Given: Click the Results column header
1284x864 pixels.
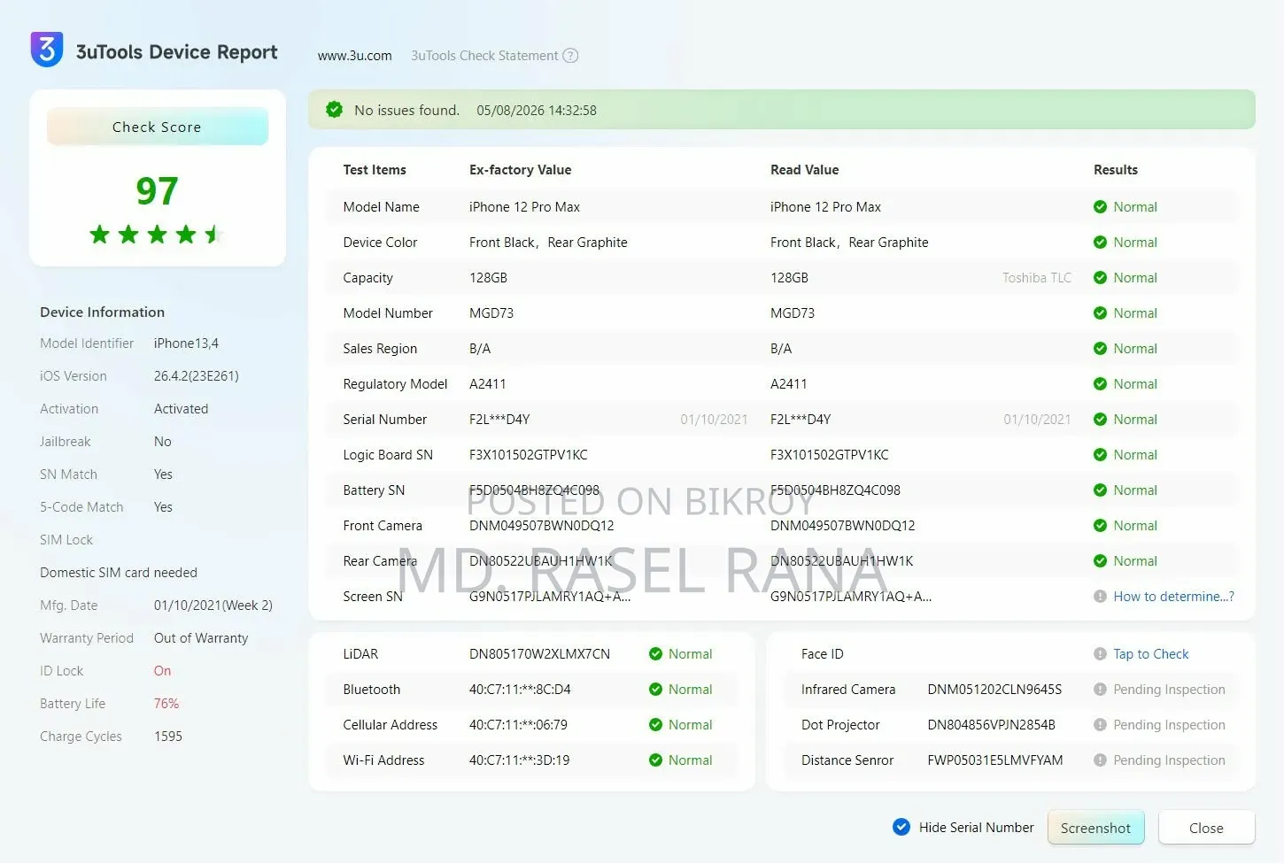Looking at the screenshot, I should click(x=1116, y=170).
